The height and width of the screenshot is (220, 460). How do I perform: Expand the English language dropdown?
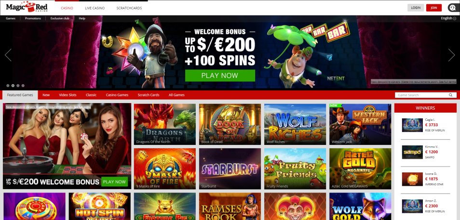pos(448,18)
